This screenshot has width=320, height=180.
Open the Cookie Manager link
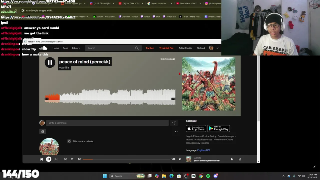(226, 136)
